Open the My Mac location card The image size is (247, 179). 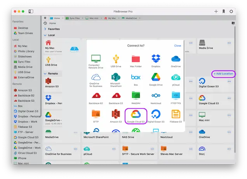tap(53, 46)
